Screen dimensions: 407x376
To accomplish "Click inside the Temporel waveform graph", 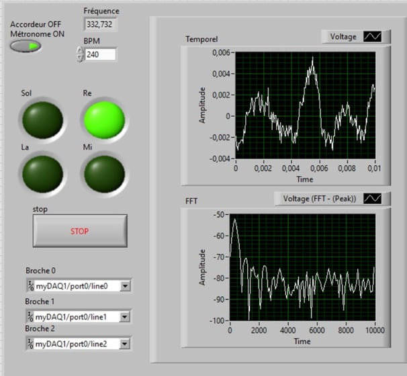I will (x=305, y=105).
